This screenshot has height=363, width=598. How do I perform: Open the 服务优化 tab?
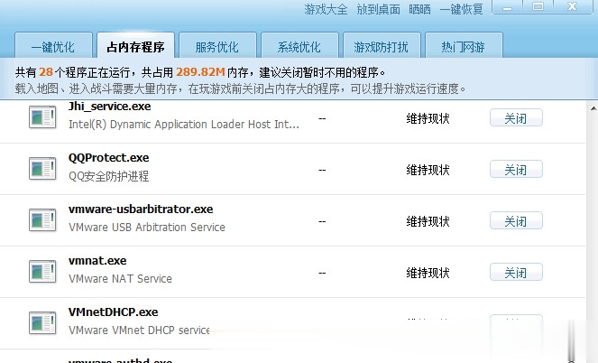tap(217, 46)
